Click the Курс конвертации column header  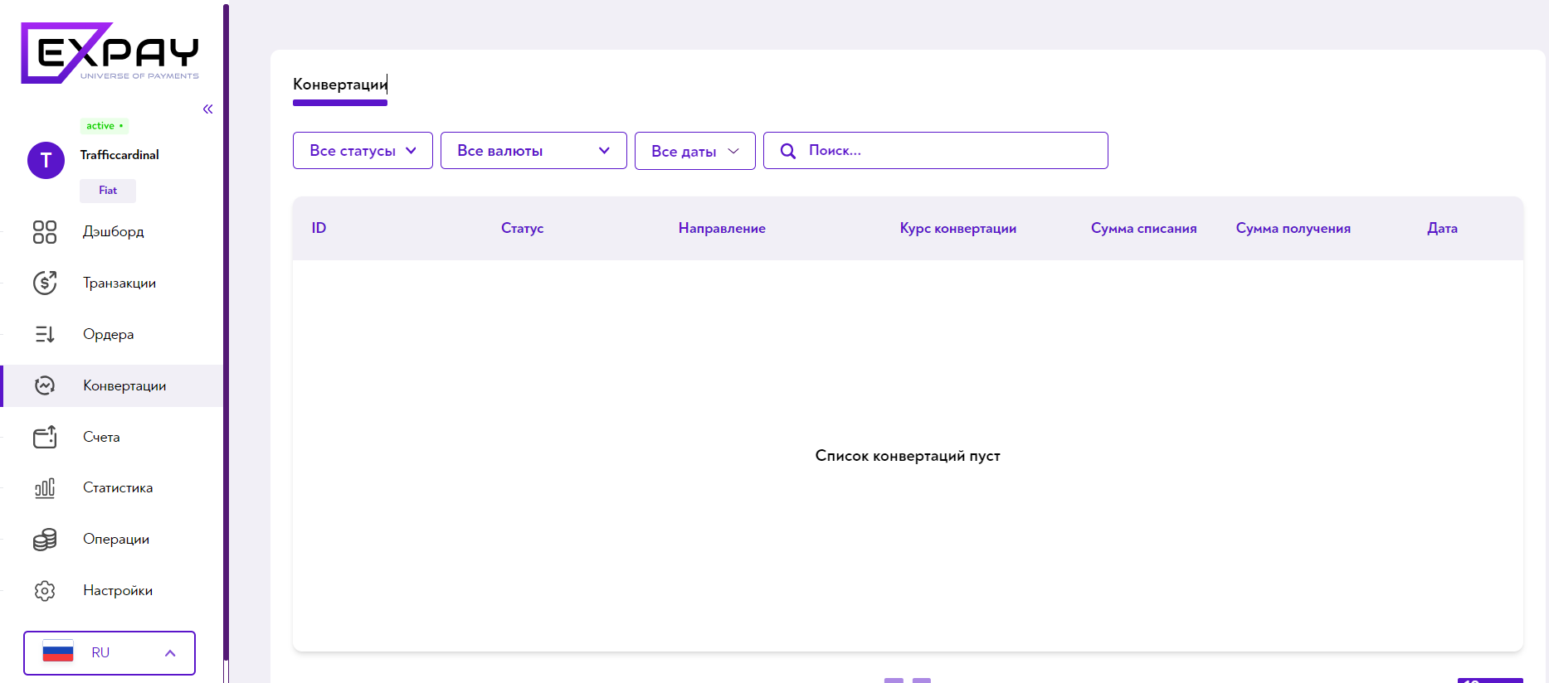[x=958, y=228]
